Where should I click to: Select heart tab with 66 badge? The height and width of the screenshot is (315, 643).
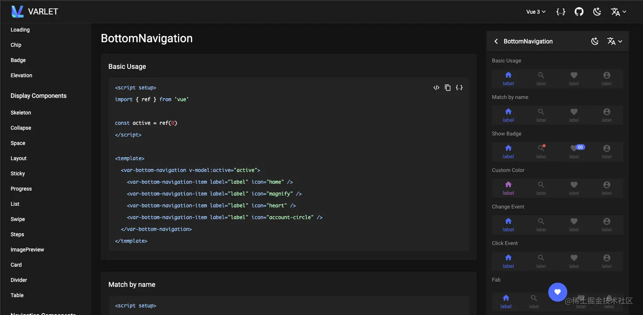point(574,151)
